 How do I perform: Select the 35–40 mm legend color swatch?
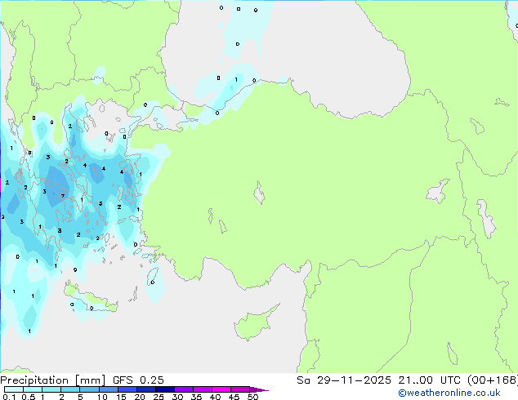click(203, 389)
